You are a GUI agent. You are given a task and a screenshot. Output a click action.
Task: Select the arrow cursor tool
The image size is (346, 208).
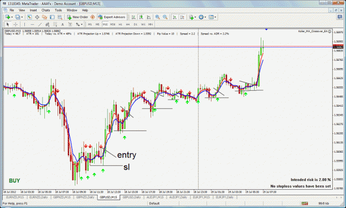8,24
